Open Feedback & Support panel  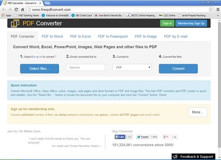(193, 156)
